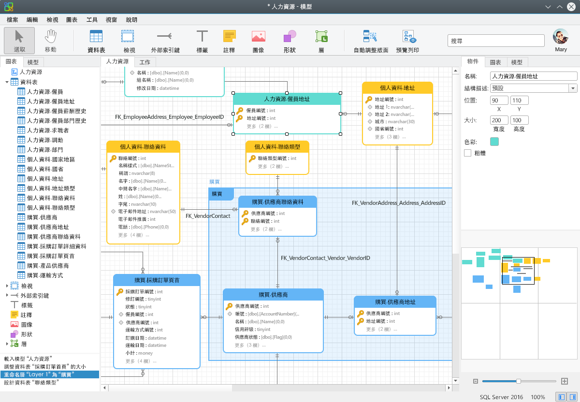The height and width of the screenshot is (402, 580).
Task: Click the zoom-out minus icon
Action: (475, 381)
